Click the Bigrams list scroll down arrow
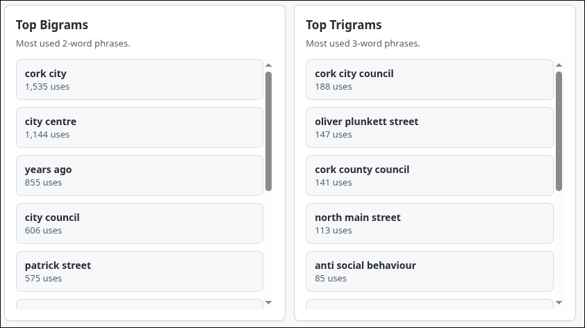The width and height of the screenshot is (585, 328). click(x=268, y=303)
